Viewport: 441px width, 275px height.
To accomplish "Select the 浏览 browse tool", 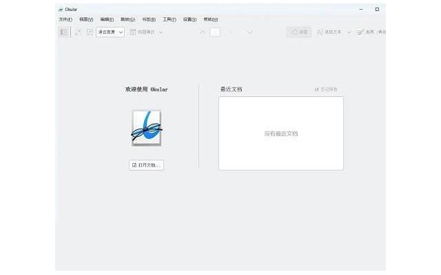I will [299, 32].
